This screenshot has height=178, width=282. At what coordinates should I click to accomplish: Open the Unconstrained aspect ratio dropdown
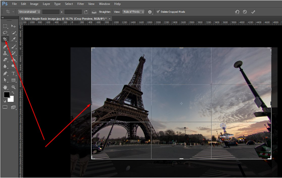coord(29,12)
